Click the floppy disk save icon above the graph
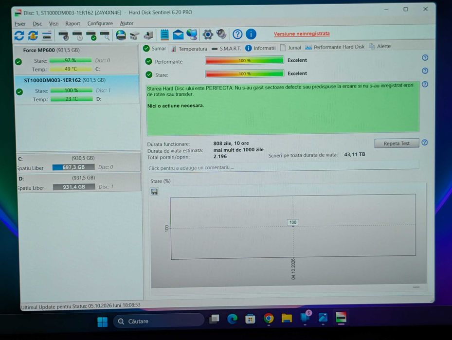This screenshot has height=340, width=452. (155, 192)
